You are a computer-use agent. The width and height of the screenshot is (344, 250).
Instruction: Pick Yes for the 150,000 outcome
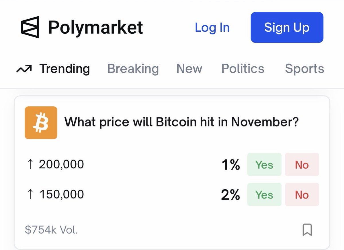pos(264,195)
